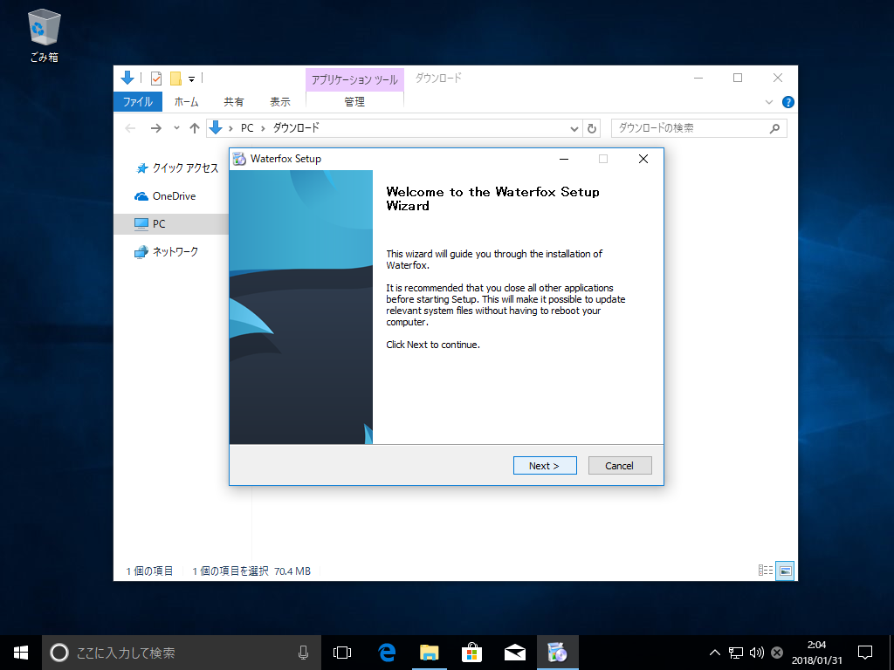This screenshot has width=894, height=670.
Task: Open Explorer help question mark
Action: 788,102
